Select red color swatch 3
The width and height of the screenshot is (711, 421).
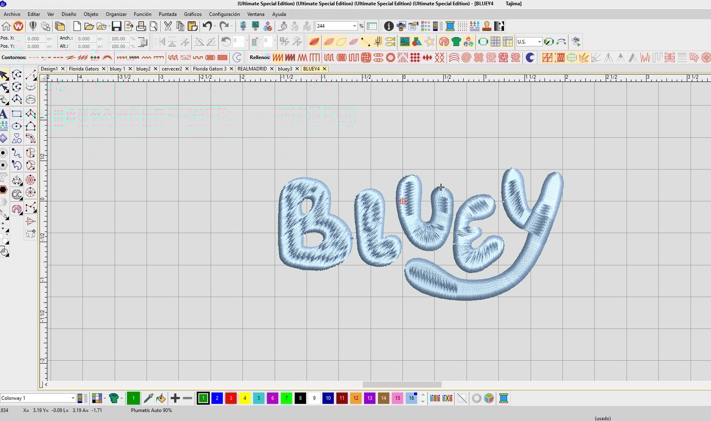(231, 398)
